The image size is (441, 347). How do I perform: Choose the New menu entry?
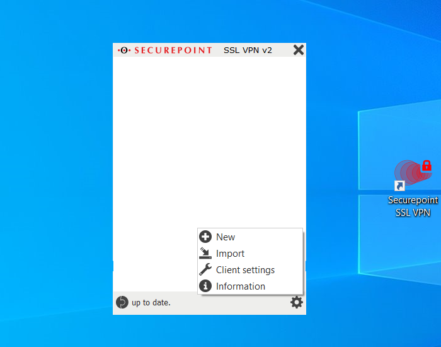(226, 237)
